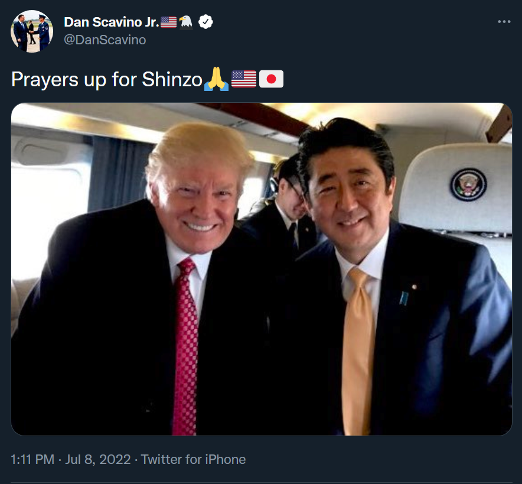Screen dimensions: 522x484
Task: Click the eagle emoji beside the name
Action: pos(186,22)
